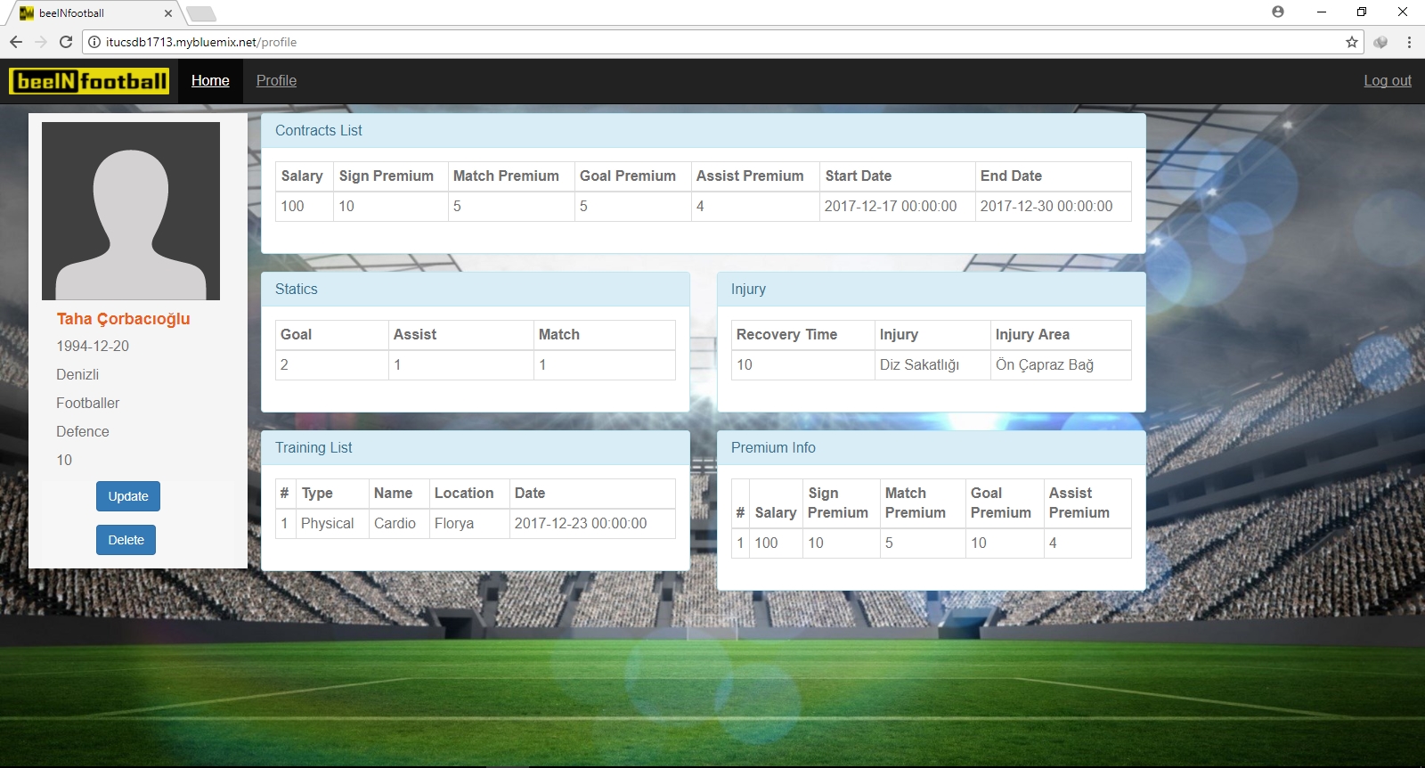View site information icon in address bar

[x=94, y=42]
